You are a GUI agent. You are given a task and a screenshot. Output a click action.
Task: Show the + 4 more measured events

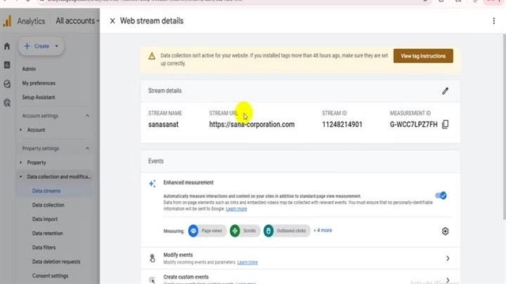pyautogui.click(x=323, y=230)
